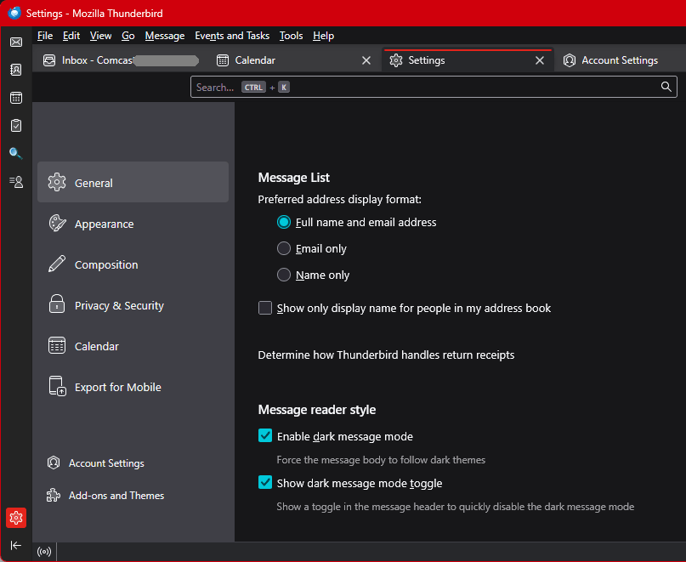Open the Account Settings link in the sidebar
The image size is (686, 562).
[x=96, y=463]
